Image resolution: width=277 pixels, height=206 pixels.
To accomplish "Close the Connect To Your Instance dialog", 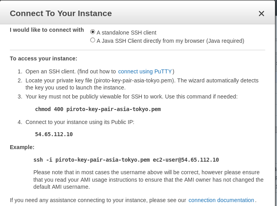I will (x=261, y=14).
